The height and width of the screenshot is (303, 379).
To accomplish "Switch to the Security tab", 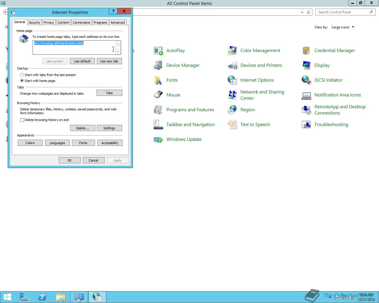I will (x=34, y=22).
